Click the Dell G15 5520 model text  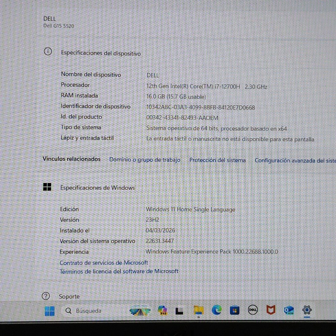(58, 26)
